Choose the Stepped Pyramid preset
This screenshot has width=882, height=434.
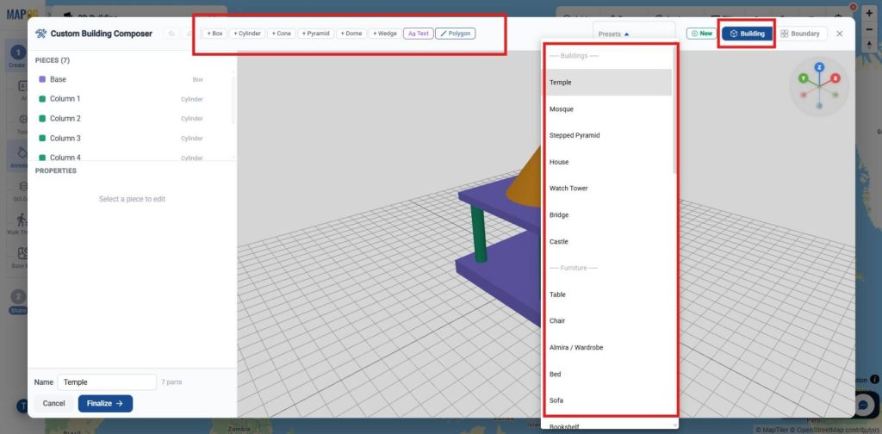coord(607,135)
